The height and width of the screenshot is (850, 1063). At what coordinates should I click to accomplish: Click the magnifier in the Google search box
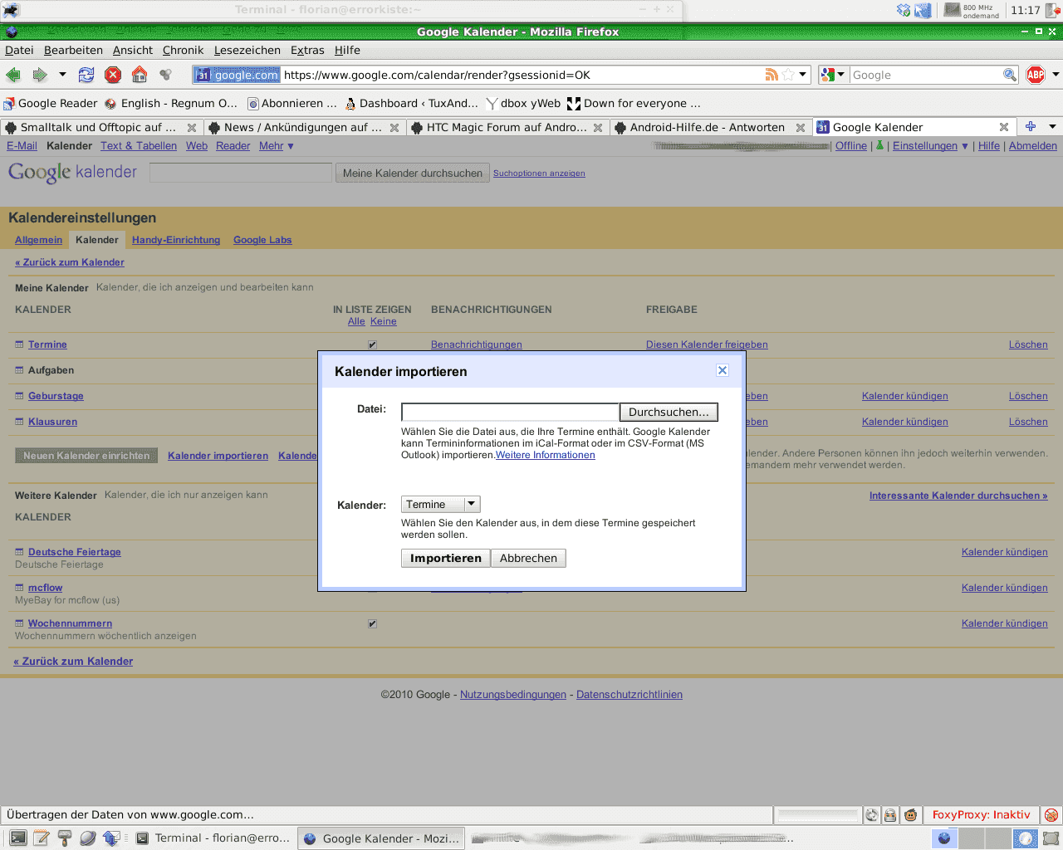pos(1010,75)
